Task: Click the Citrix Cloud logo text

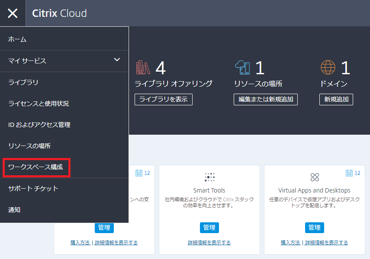Action: point(59,13)
